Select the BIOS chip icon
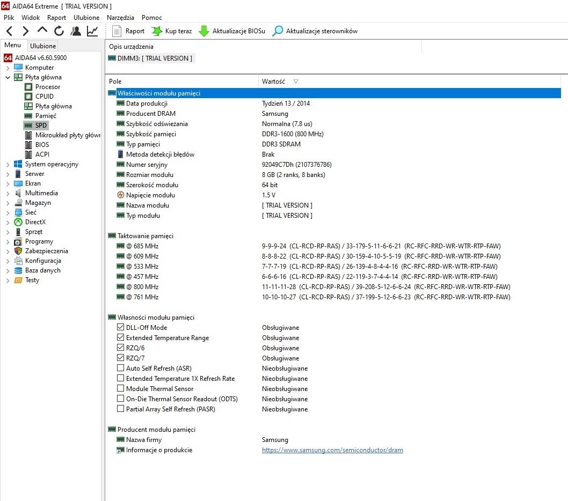This screenshot has height=501, width=568. 28,145
